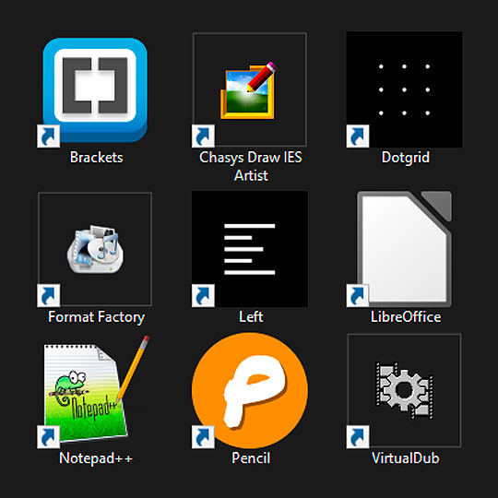
Task: Click the "Brackets" label text
Action: [96, 157]
